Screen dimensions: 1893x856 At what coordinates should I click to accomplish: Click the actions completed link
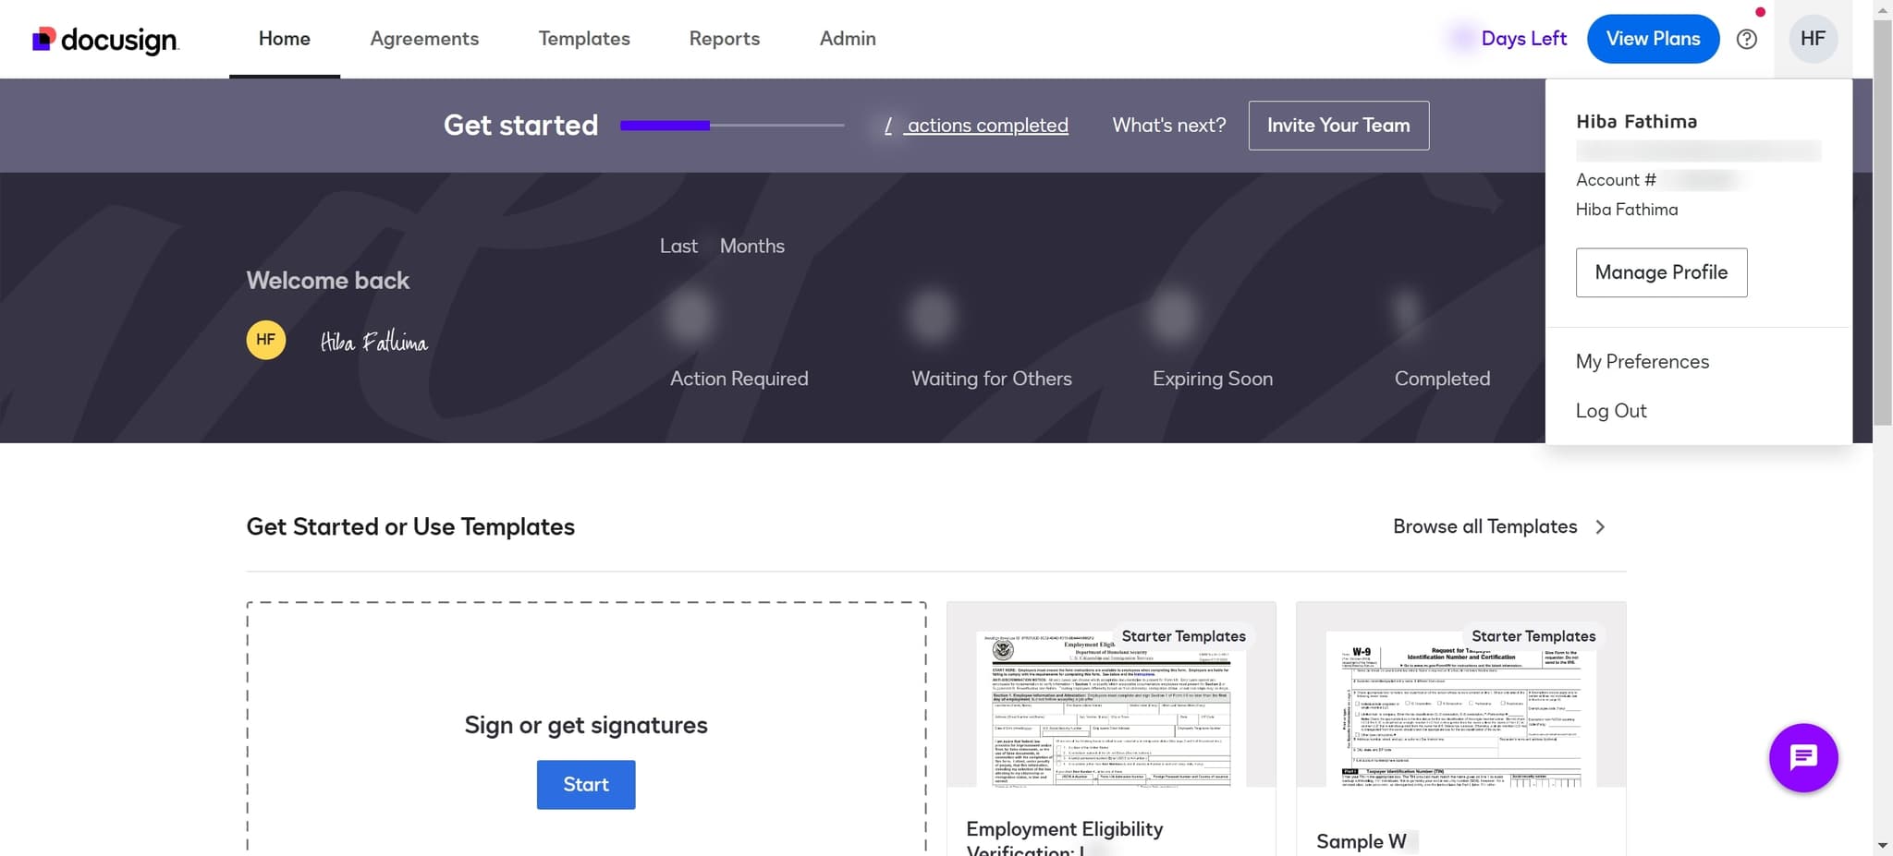click(x=985, y=126)
